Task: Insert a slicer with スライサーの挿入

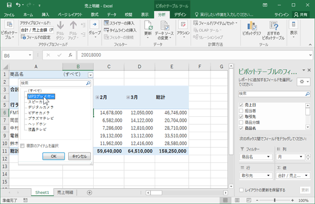Action: click(x=119, y=23)
